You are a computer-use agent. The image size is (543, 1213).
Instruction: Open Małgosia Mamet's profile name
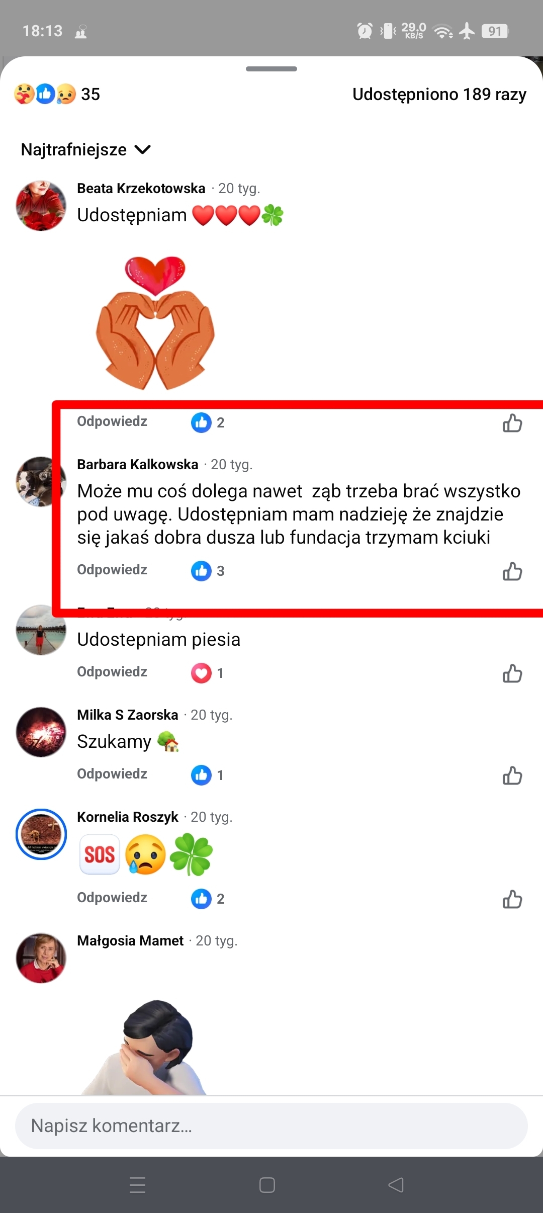130,941
